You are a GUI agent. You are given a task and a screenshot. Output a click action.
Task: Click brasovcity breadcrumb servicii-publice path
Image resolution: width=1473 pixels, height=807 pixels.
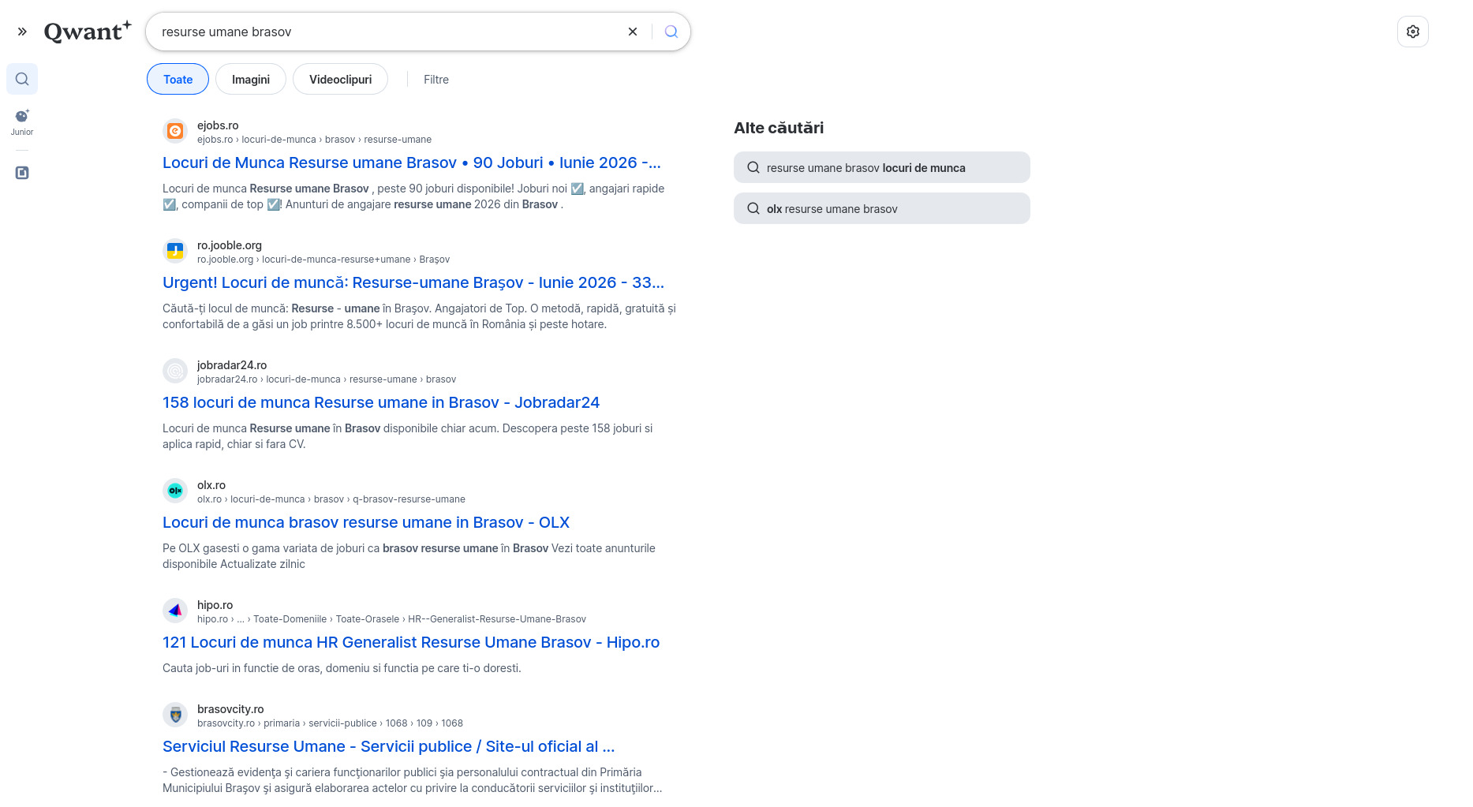[330, 723]
